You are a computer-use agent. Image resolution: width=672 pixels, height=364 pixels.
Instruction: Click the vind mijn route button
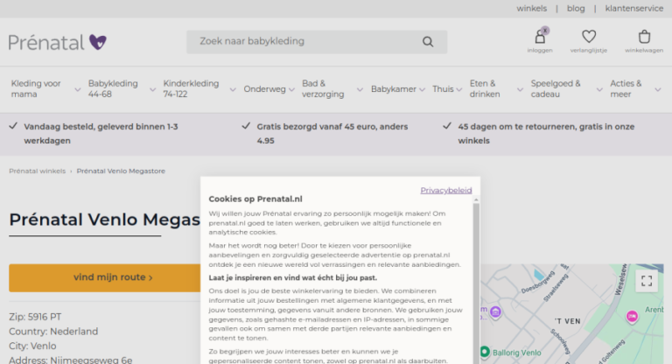tap(105, 278)
